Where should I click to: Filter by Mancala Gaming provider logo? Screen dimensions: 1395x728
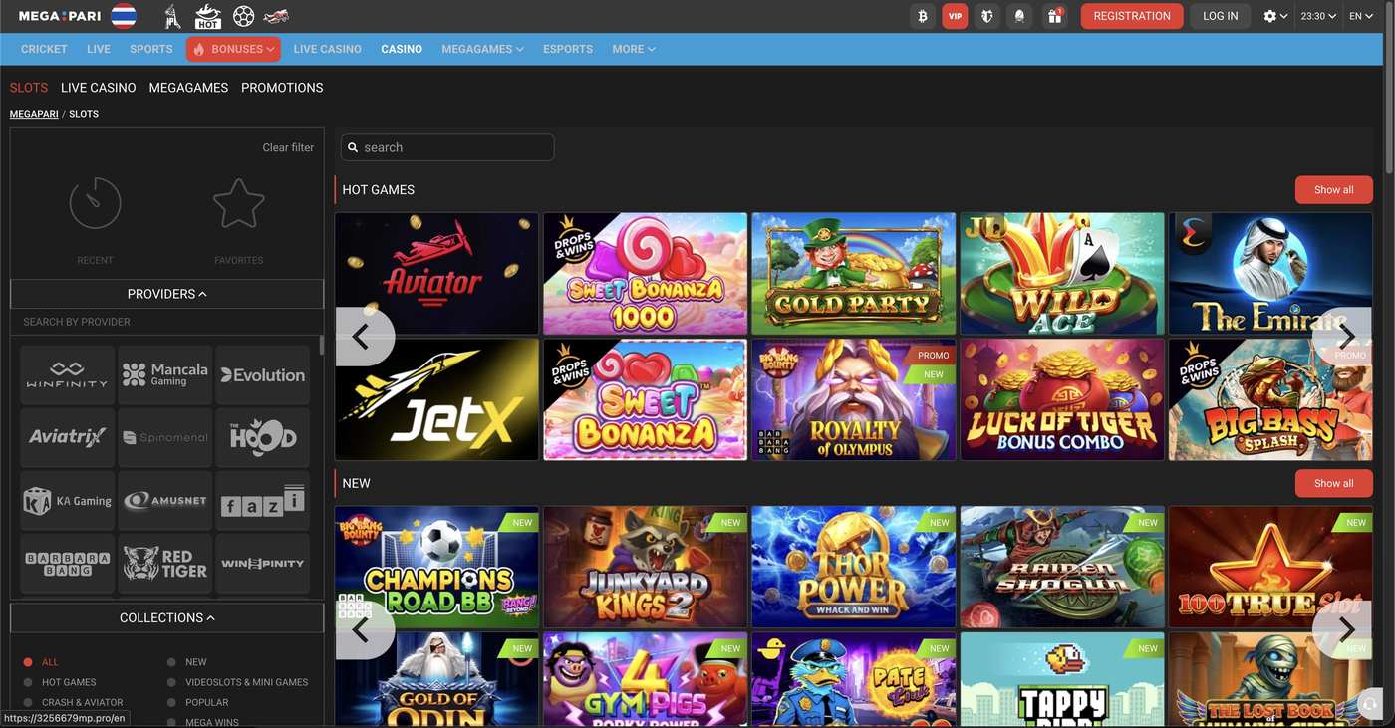165,374
